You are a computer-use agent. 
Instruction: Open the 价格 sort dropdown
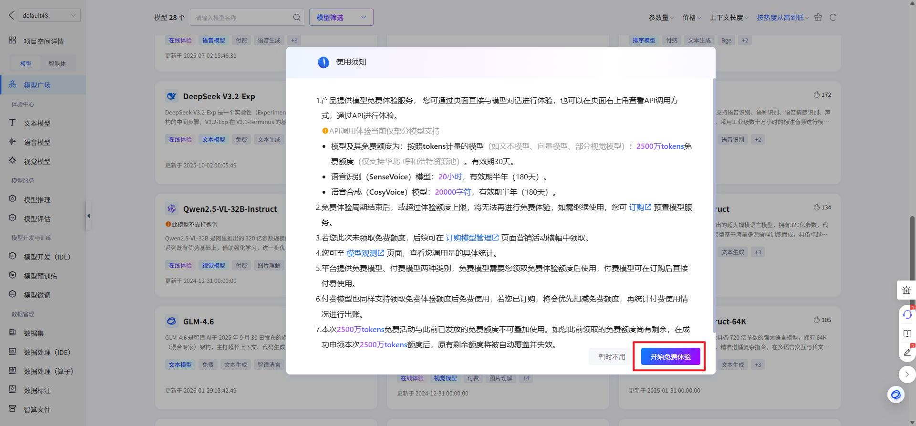click(x=692, y=18)
